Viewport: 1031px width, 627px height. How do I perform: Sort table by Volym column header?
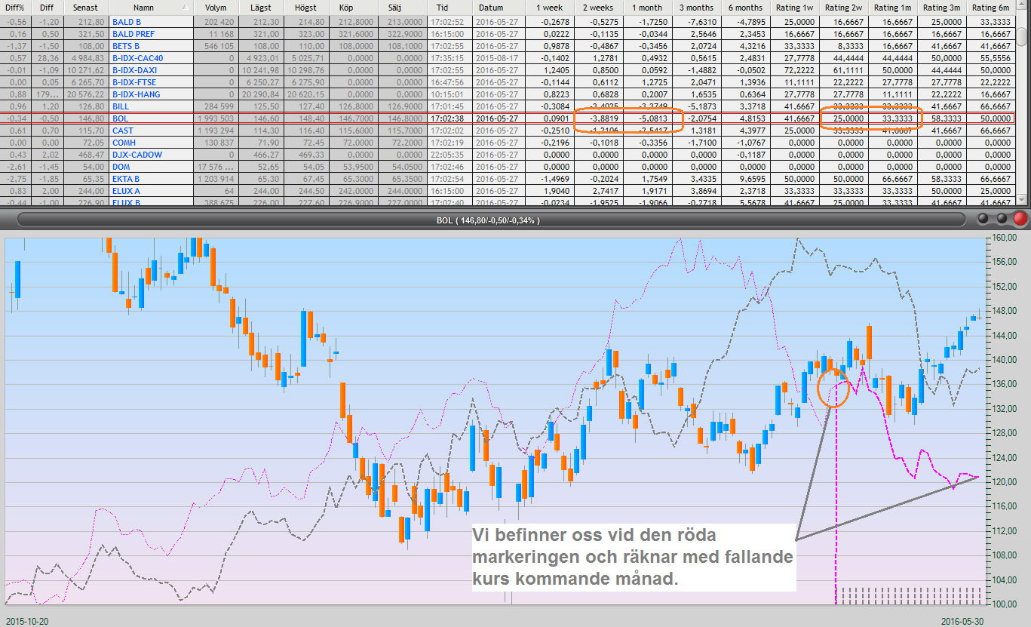coord(204,7)
